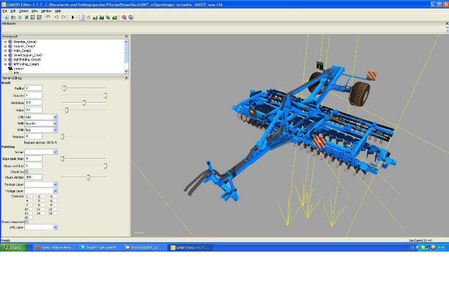449x286 pixels.
Task: Select the rightFolding_Comp4 tree item
Action: click(27, 59)
